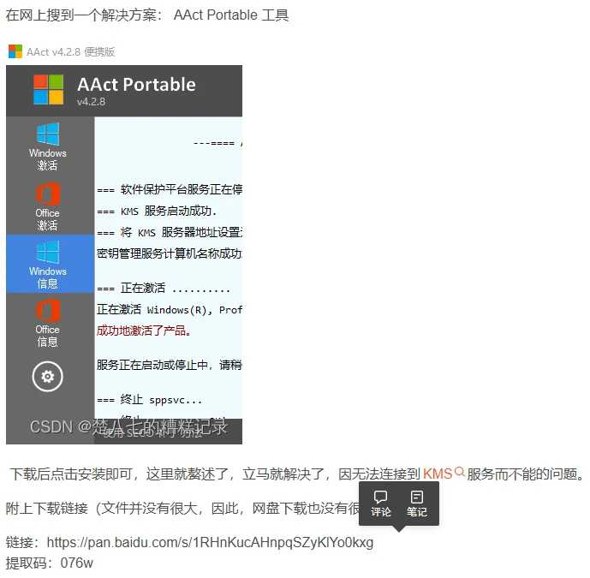Click the AAct Portable logo in header
The height and width of the screenshot is (578, 590).
[48, 89]
